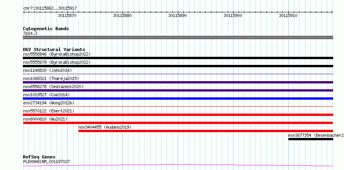Click the 7p14.3 band label
This screenshot has height=170, width=344.
coord(30,34)
